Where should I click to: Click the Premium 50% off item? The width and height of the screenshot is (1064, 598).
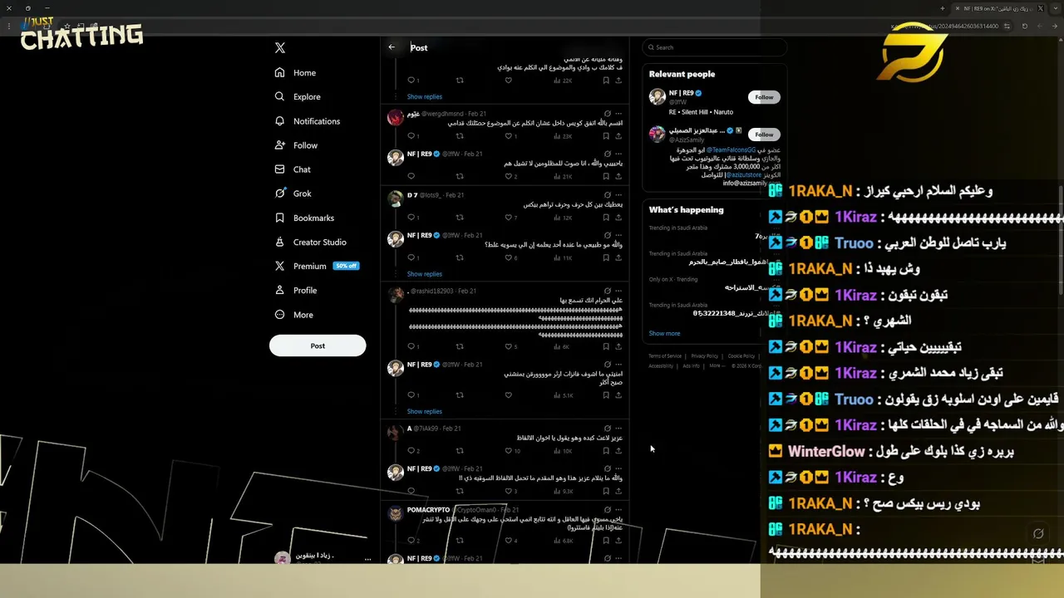click(x=316, y=266)
